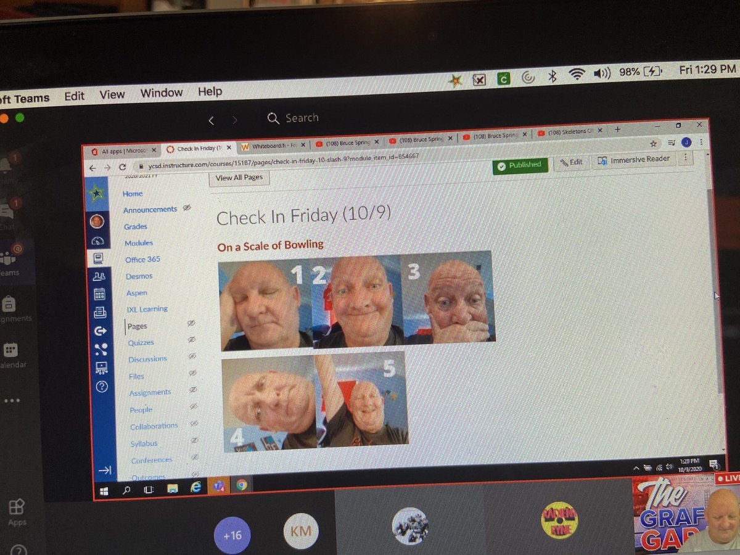Image resolution: width=740 pixels, height=555 pixels.
Task: Click the green Published button
Action: coord(519,165)
